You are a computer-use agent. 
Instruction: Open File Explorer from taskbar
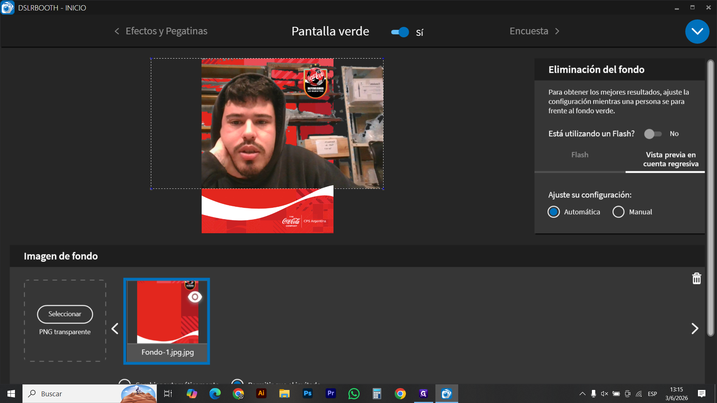point(285,394)
